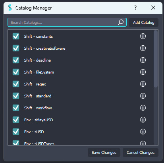Open the question mark help button
Screen dimensions: 164x163
pyautogui.click(x=135, y=8)
